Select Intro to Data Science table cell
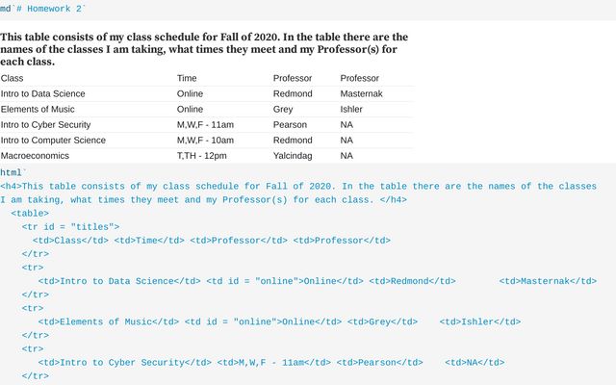This screenshot has height=385, width=616. coord(42,93)
